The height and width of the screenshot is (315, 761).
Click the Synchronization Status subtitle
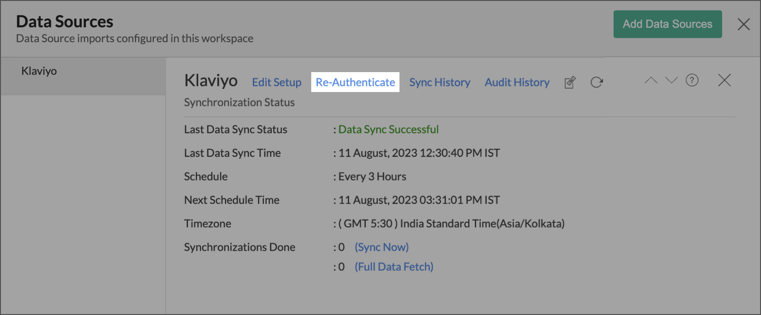239,102
